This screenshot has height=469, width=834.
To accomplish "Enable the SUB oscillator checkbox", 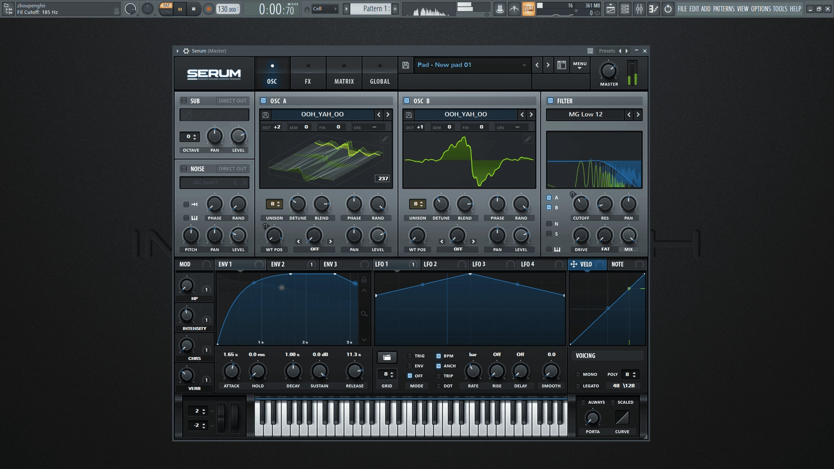I will click(184, 101).
